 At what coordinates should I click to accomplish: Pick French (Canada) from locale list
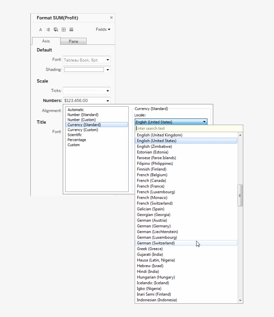tap(151, 181)
